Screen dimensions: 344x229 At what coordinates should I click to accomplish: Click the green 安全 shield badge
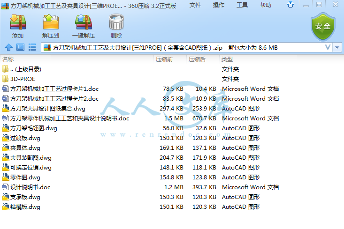323,27
